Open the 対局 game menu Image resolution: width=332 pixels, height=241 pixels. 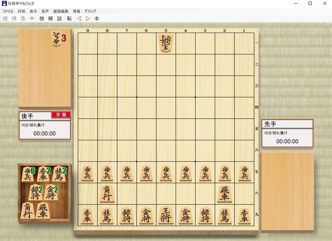[x=22, y=11]
